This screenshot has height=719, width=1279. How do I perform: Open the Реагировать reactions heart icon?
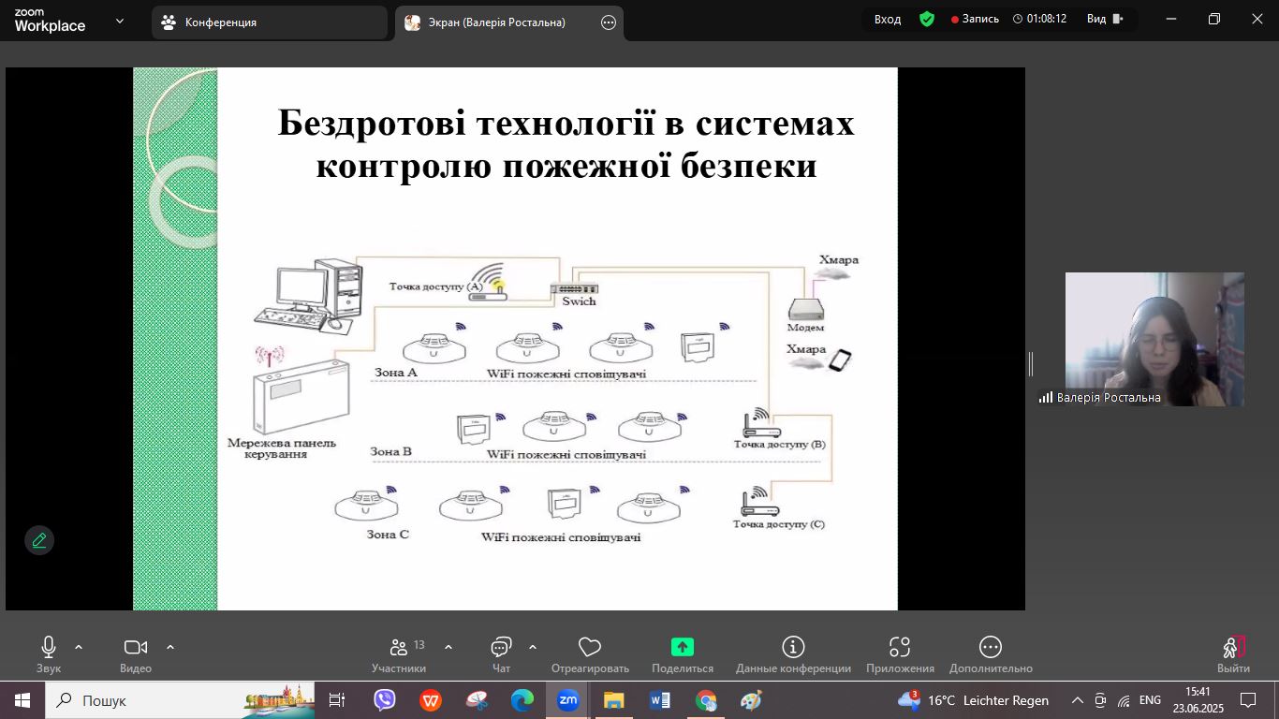click(x=589, y=647)
